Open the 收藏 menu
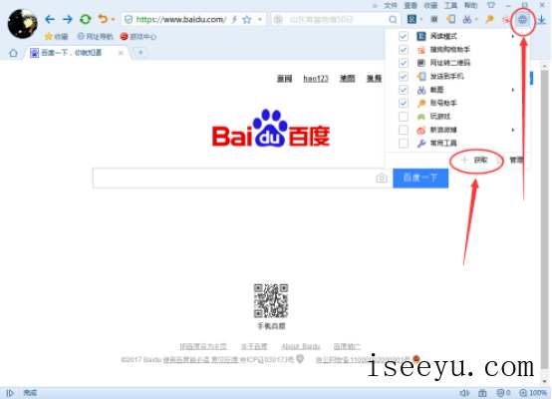Screen dimensions: 552x399 (430, 5)
